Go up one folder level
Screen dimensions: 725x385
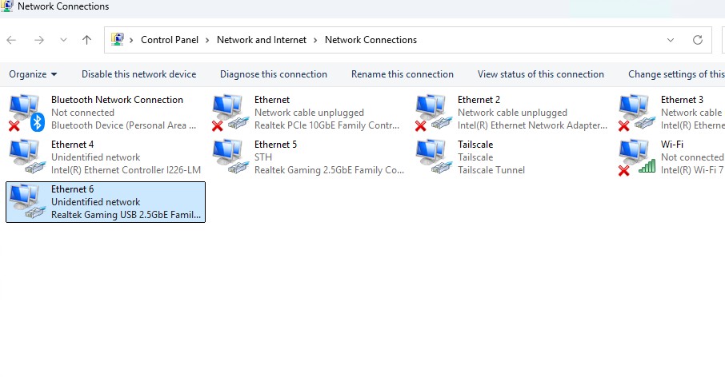[x=86, y=40]
